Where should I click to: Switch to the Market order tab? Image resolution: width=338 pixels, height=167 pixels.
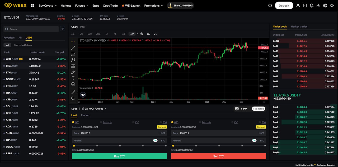[x=85, y=115]
